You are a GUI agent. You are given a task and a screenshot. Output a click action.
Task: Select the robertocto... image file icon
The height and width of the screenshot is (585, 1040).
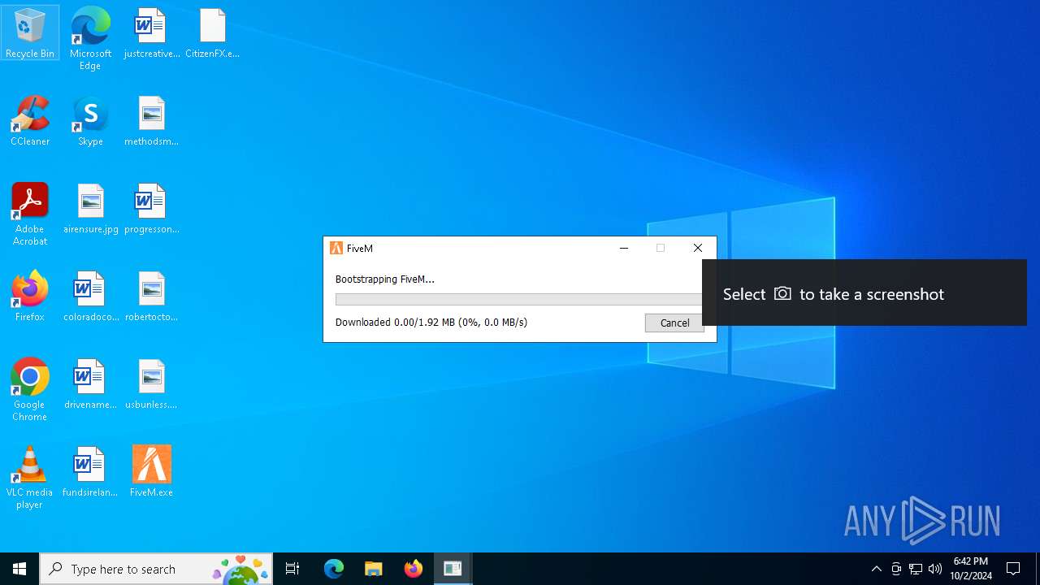pos(151,297)
